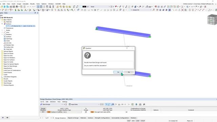
Task: Switch to Members table tab
Action: (133, 118)
